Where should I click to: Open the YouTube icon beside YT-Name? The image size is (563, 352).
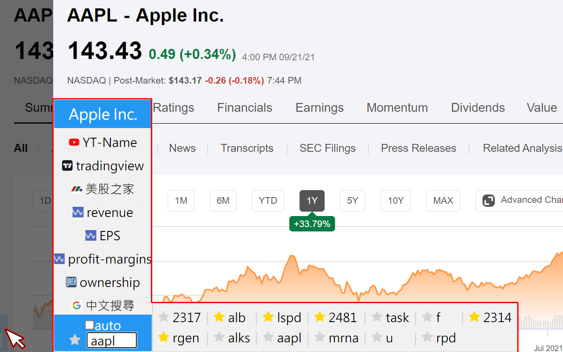coord(74,143)
